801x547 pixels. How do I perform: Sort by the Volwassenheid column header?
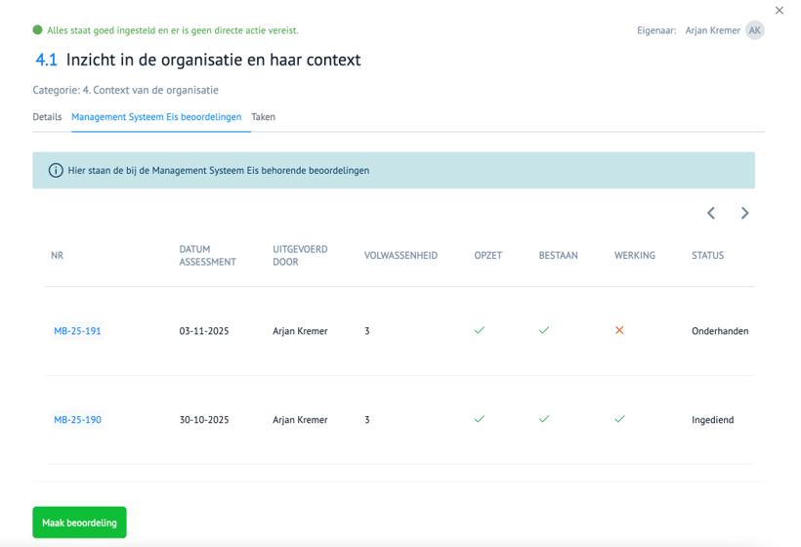tap(400, 256)
